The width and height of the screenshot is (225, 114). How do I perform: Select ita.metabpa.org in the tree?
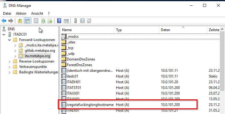pyautogui.click(x=37, y=56)
